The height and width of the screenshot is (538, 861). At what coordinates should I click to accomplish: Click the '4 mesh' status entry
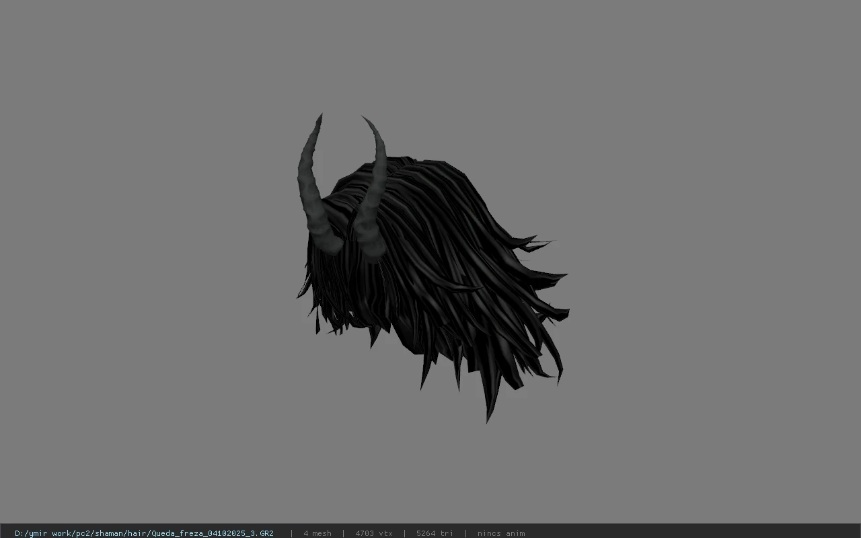point(317,533)
